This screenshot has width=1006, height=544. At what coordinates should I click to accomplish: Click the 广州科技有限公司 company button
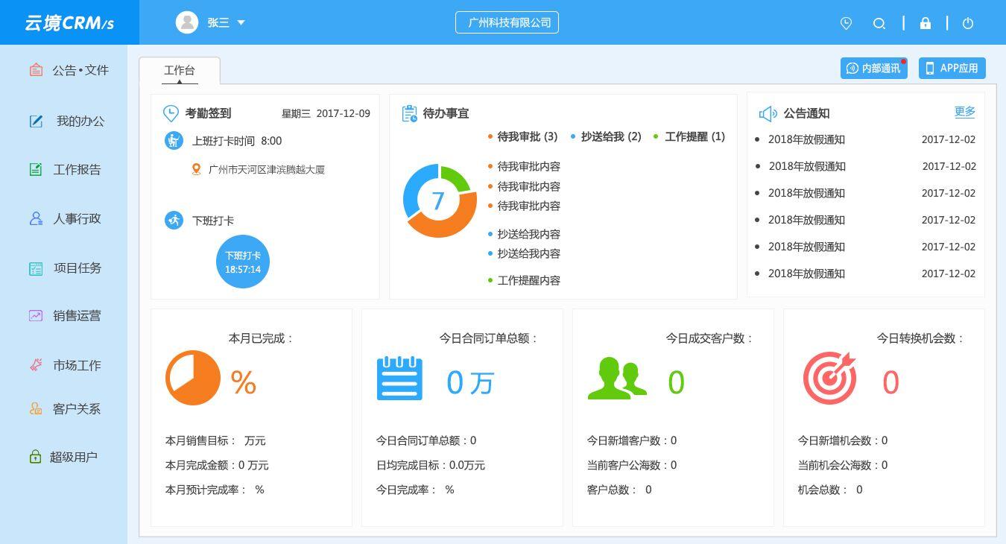(507, 22)
